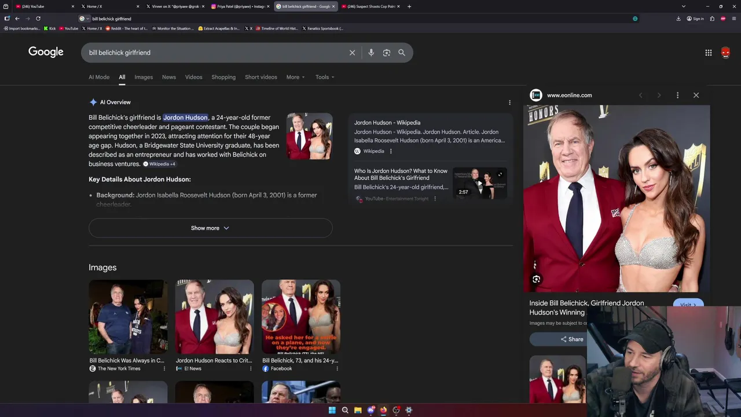
Task: Open search engine selector in address bar
Action: tap(84, 19)
